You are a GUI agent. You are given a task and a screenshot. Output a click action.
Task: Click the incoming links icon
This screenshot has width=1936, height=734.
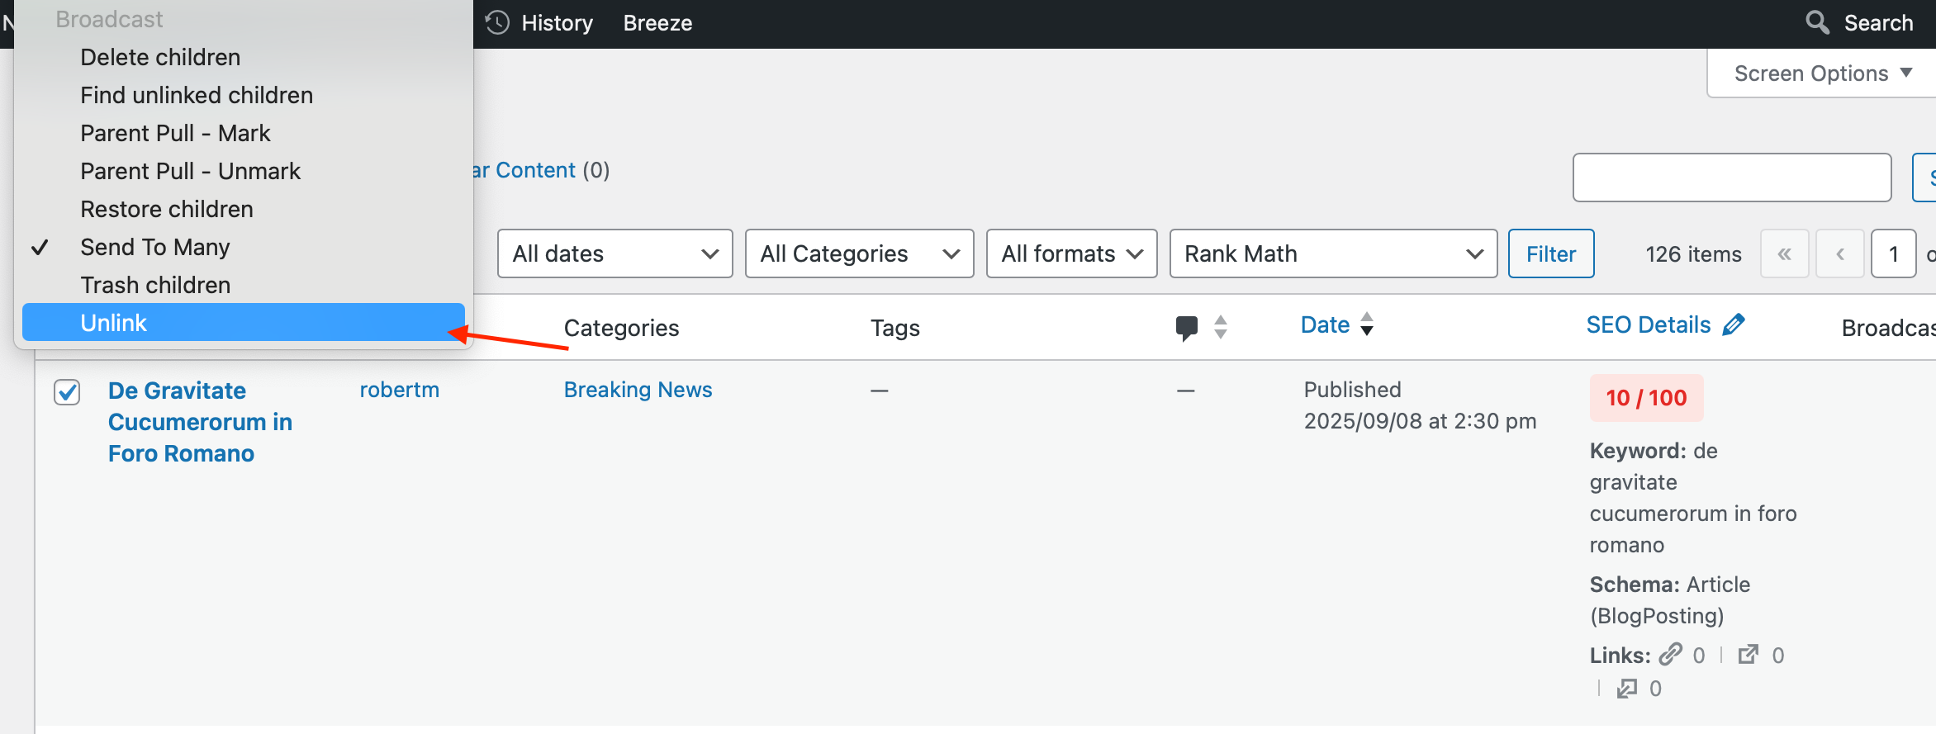pyautogui.click(x=1627, y=688)
